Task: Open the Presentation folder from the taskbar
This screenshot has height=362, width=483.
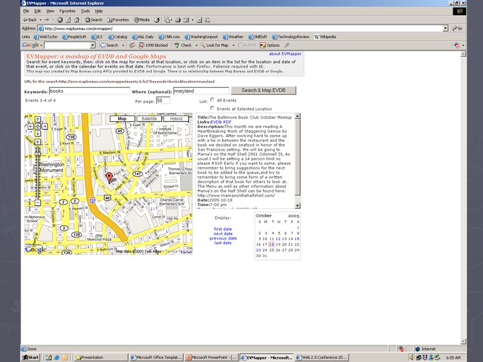Action: (101, 357)
